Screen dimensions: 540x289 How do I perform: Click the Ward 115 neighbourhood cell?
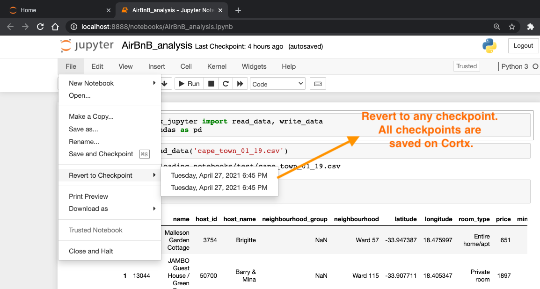point(365,275)
